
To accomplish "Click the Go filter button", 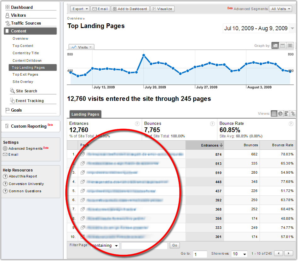I will coord(175,245).
